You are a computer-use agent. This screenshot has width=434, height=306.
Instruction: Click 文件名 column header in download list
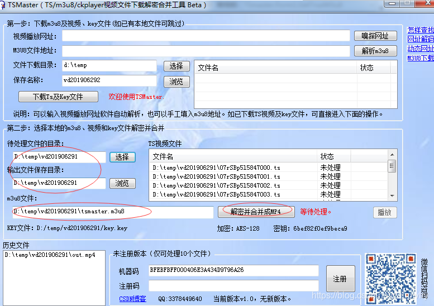[x=276, y=68]
